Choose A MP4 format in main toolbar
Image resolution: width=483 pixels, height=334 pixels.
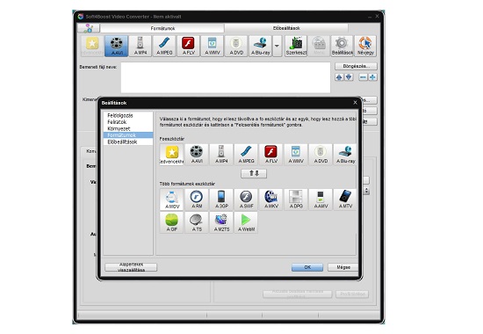coord(141,46)
